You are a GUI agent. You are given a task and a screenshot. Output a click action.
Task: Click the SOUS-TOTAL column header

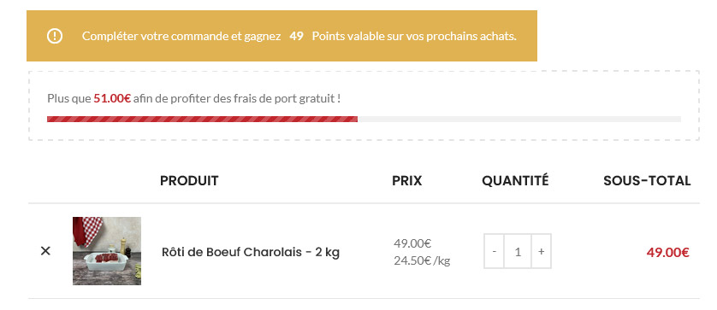click(x=647, y=181)
